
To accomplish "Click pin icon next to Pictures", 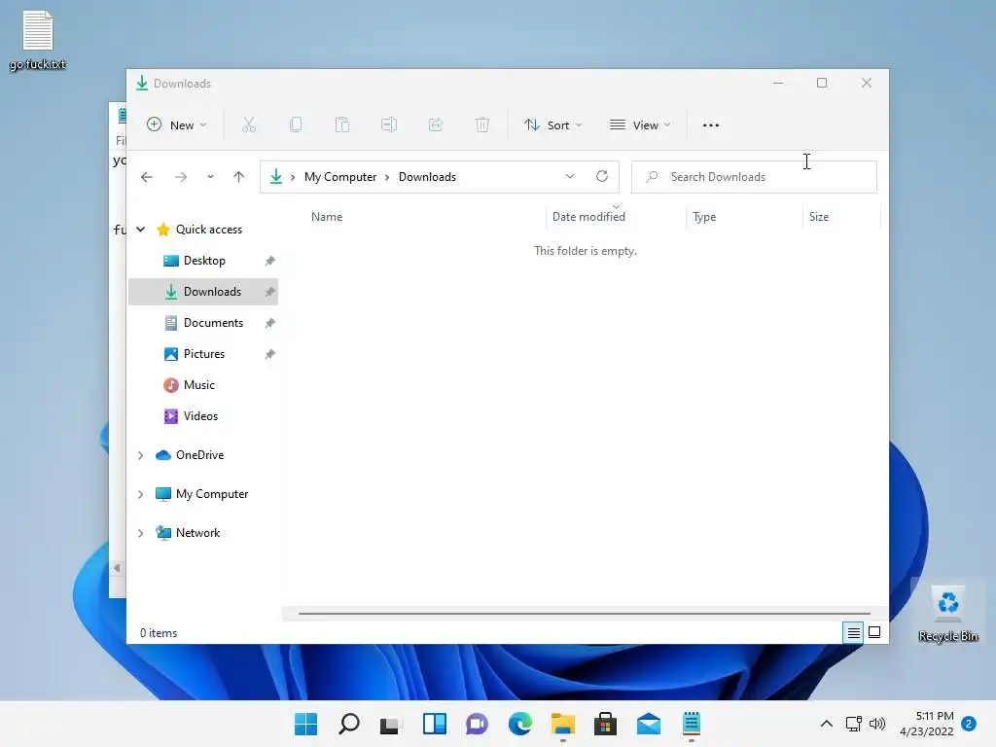I will (x=270, y=354).
